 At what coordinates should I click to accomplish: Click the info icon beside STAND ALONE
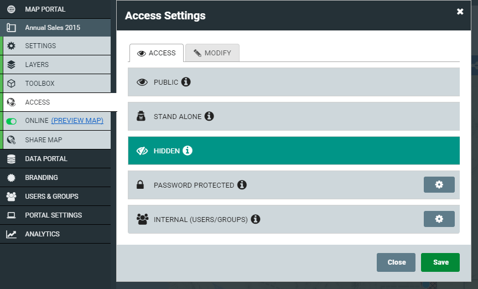[x=209, y=116]
